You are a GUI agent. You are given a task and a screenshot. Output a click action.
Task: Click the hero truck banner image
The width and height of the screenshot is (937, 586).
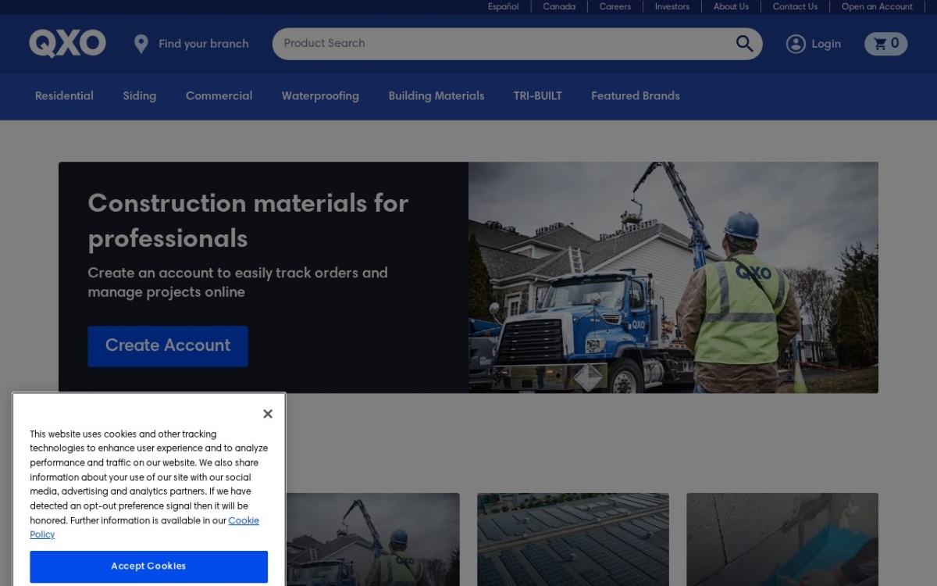[673, 277]
